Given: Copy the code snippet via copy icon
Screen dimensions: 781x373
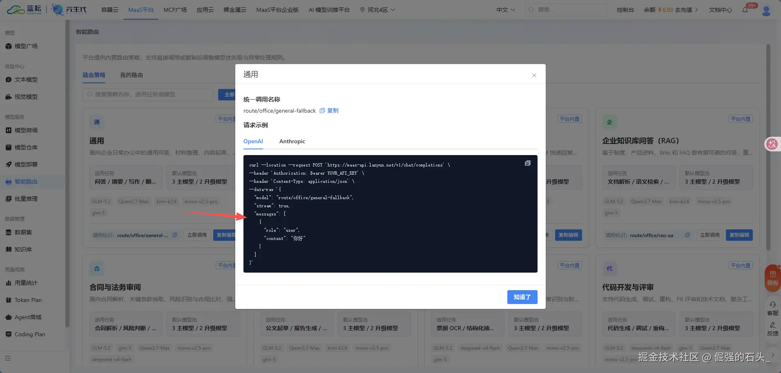Looking at the screenshot, I should coord(528,163).
